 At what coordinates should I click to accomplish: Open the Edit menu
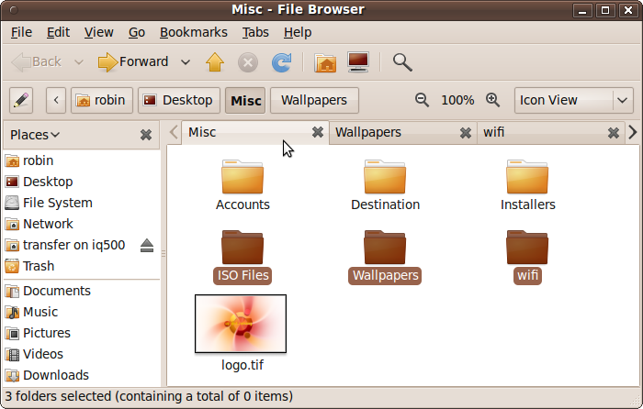(58, 32)
